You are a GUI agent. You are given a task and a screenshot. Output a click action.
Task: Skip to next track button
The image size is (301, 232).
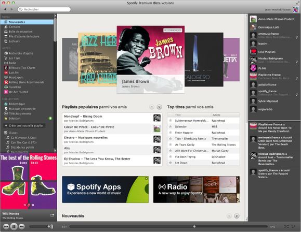point(22,226)
